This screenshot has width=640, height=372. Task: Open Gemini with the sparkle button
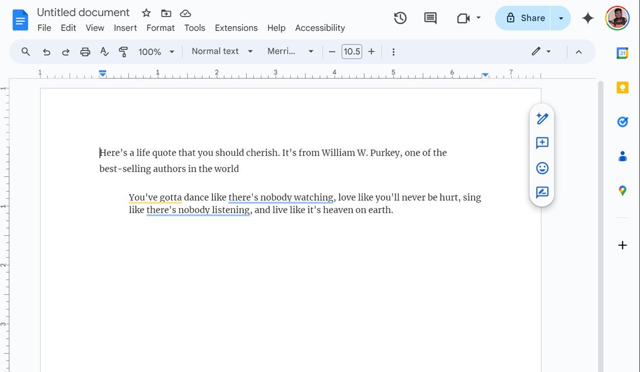(587, 17)
